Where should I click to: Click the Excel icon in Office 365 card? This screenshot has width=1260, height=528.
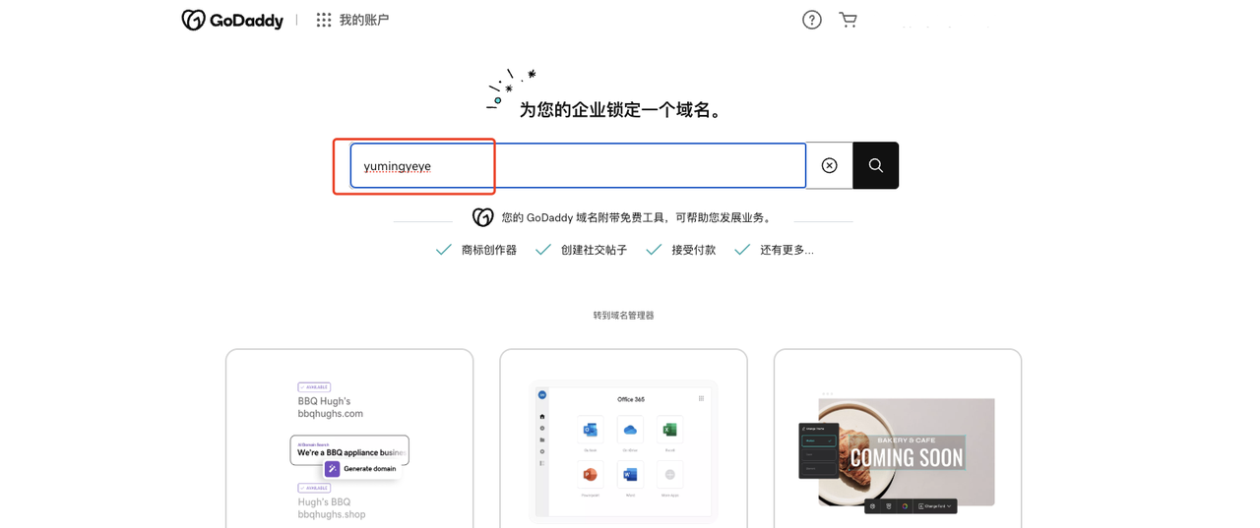670,430
